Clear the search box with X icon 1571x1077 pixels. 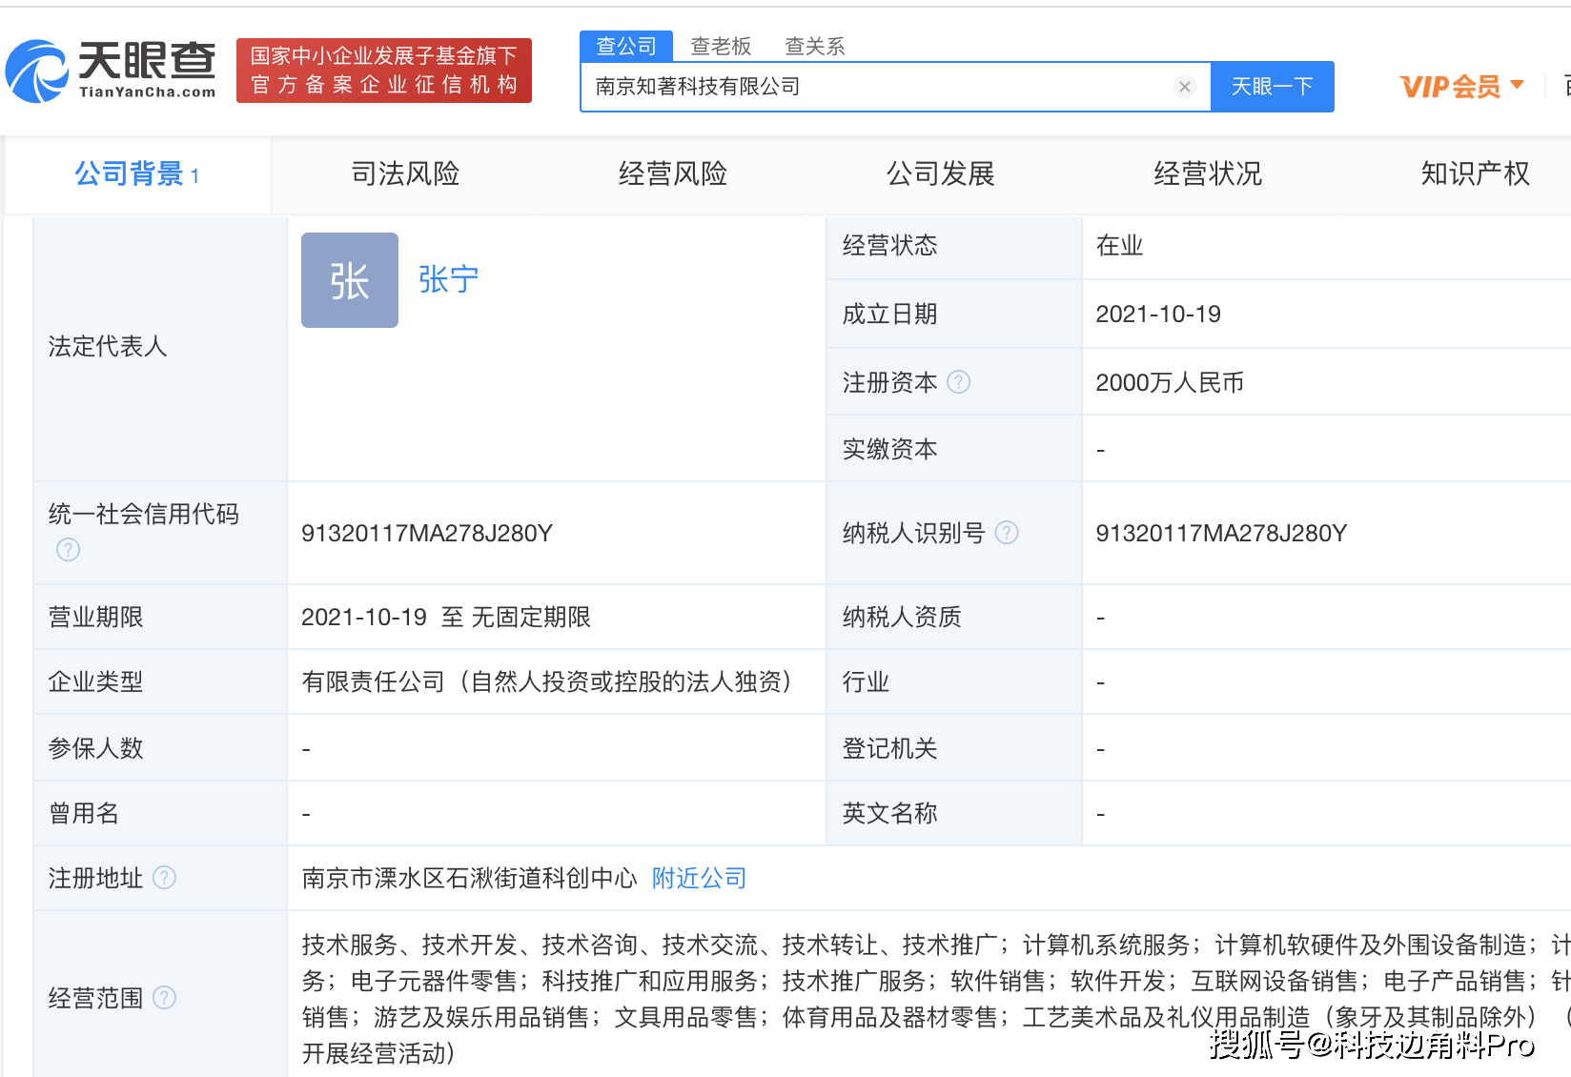point(1184,87)
